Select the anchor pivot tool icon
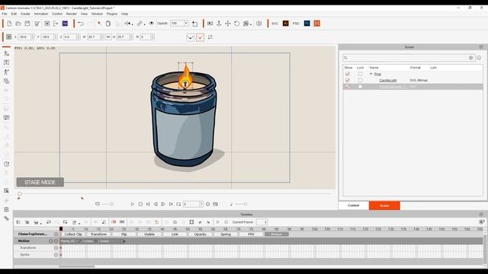 tap(219, 24)
